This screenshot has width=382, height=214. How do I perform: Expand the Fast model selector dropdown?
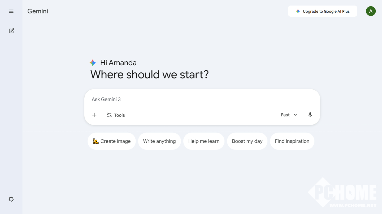point(289,115)
